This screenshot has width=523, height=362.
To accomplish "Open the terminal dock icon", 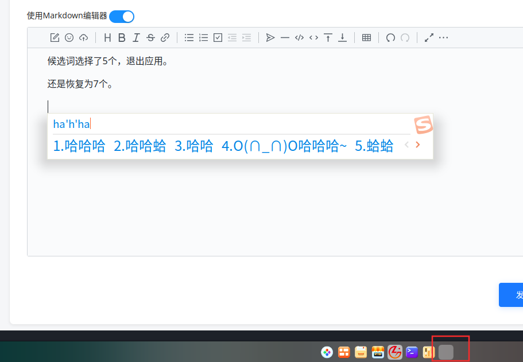I will (412, 352).
